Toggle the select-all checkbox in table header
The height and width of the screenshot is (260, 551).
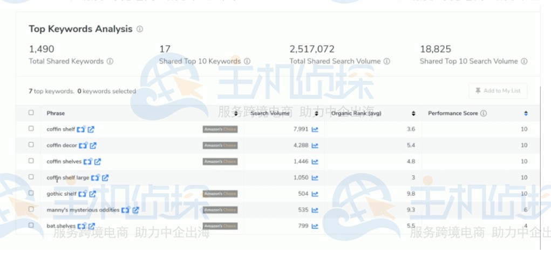31,113
